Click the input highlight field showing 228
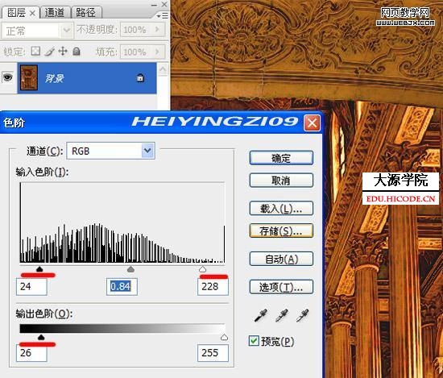Image resolution: width=443 pixels, height=378 pixels. tap(213, 287)
